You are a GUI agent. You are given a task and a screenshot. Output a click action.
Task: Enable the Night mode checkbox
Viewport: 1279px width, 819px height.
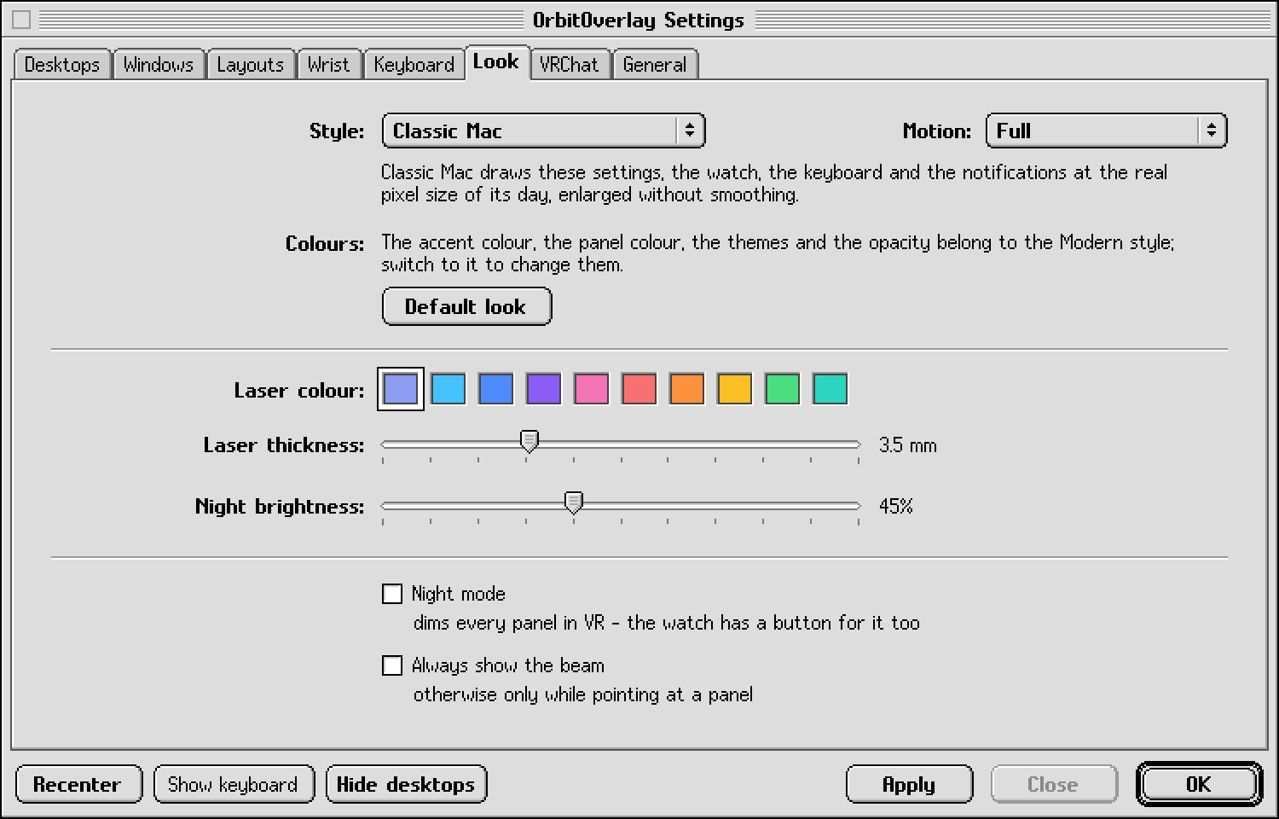[392, 594]
